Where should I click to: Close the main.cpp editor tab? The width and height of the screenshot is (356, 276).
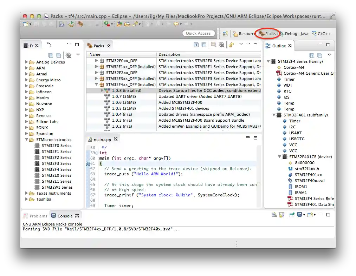pos(115,139)
